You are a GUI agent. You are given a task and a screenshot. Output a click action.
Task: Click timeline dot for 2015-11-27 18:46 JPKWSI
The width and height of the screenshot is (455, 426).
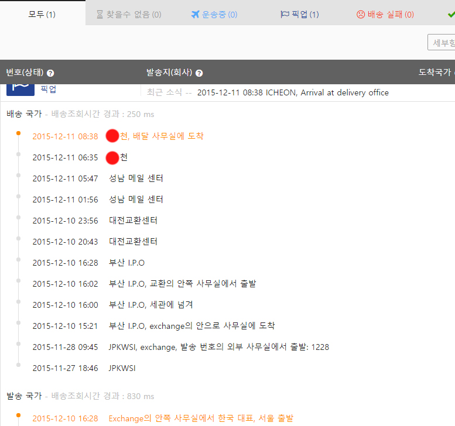[x=18, y=365]
